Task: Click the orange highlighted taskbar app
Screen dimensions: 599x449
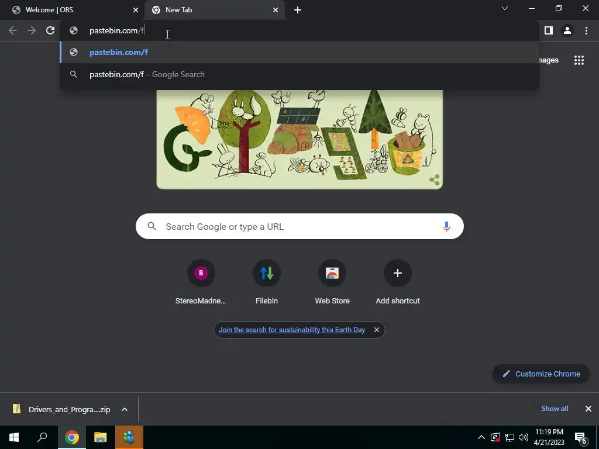Action: (x=129, y=437)
